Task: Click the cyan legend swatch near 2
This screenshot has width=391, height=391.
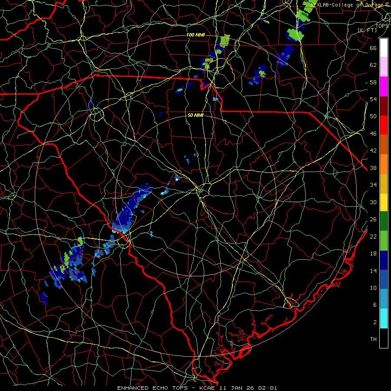Action: 384,318
